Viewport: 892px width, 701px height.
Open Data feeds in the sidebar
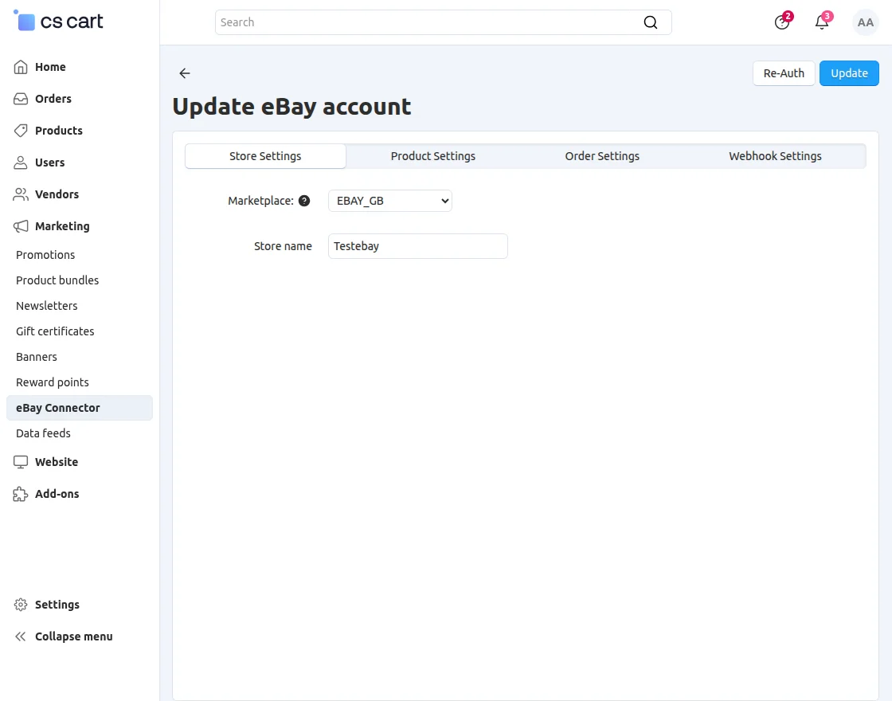(x=43, y=433)
